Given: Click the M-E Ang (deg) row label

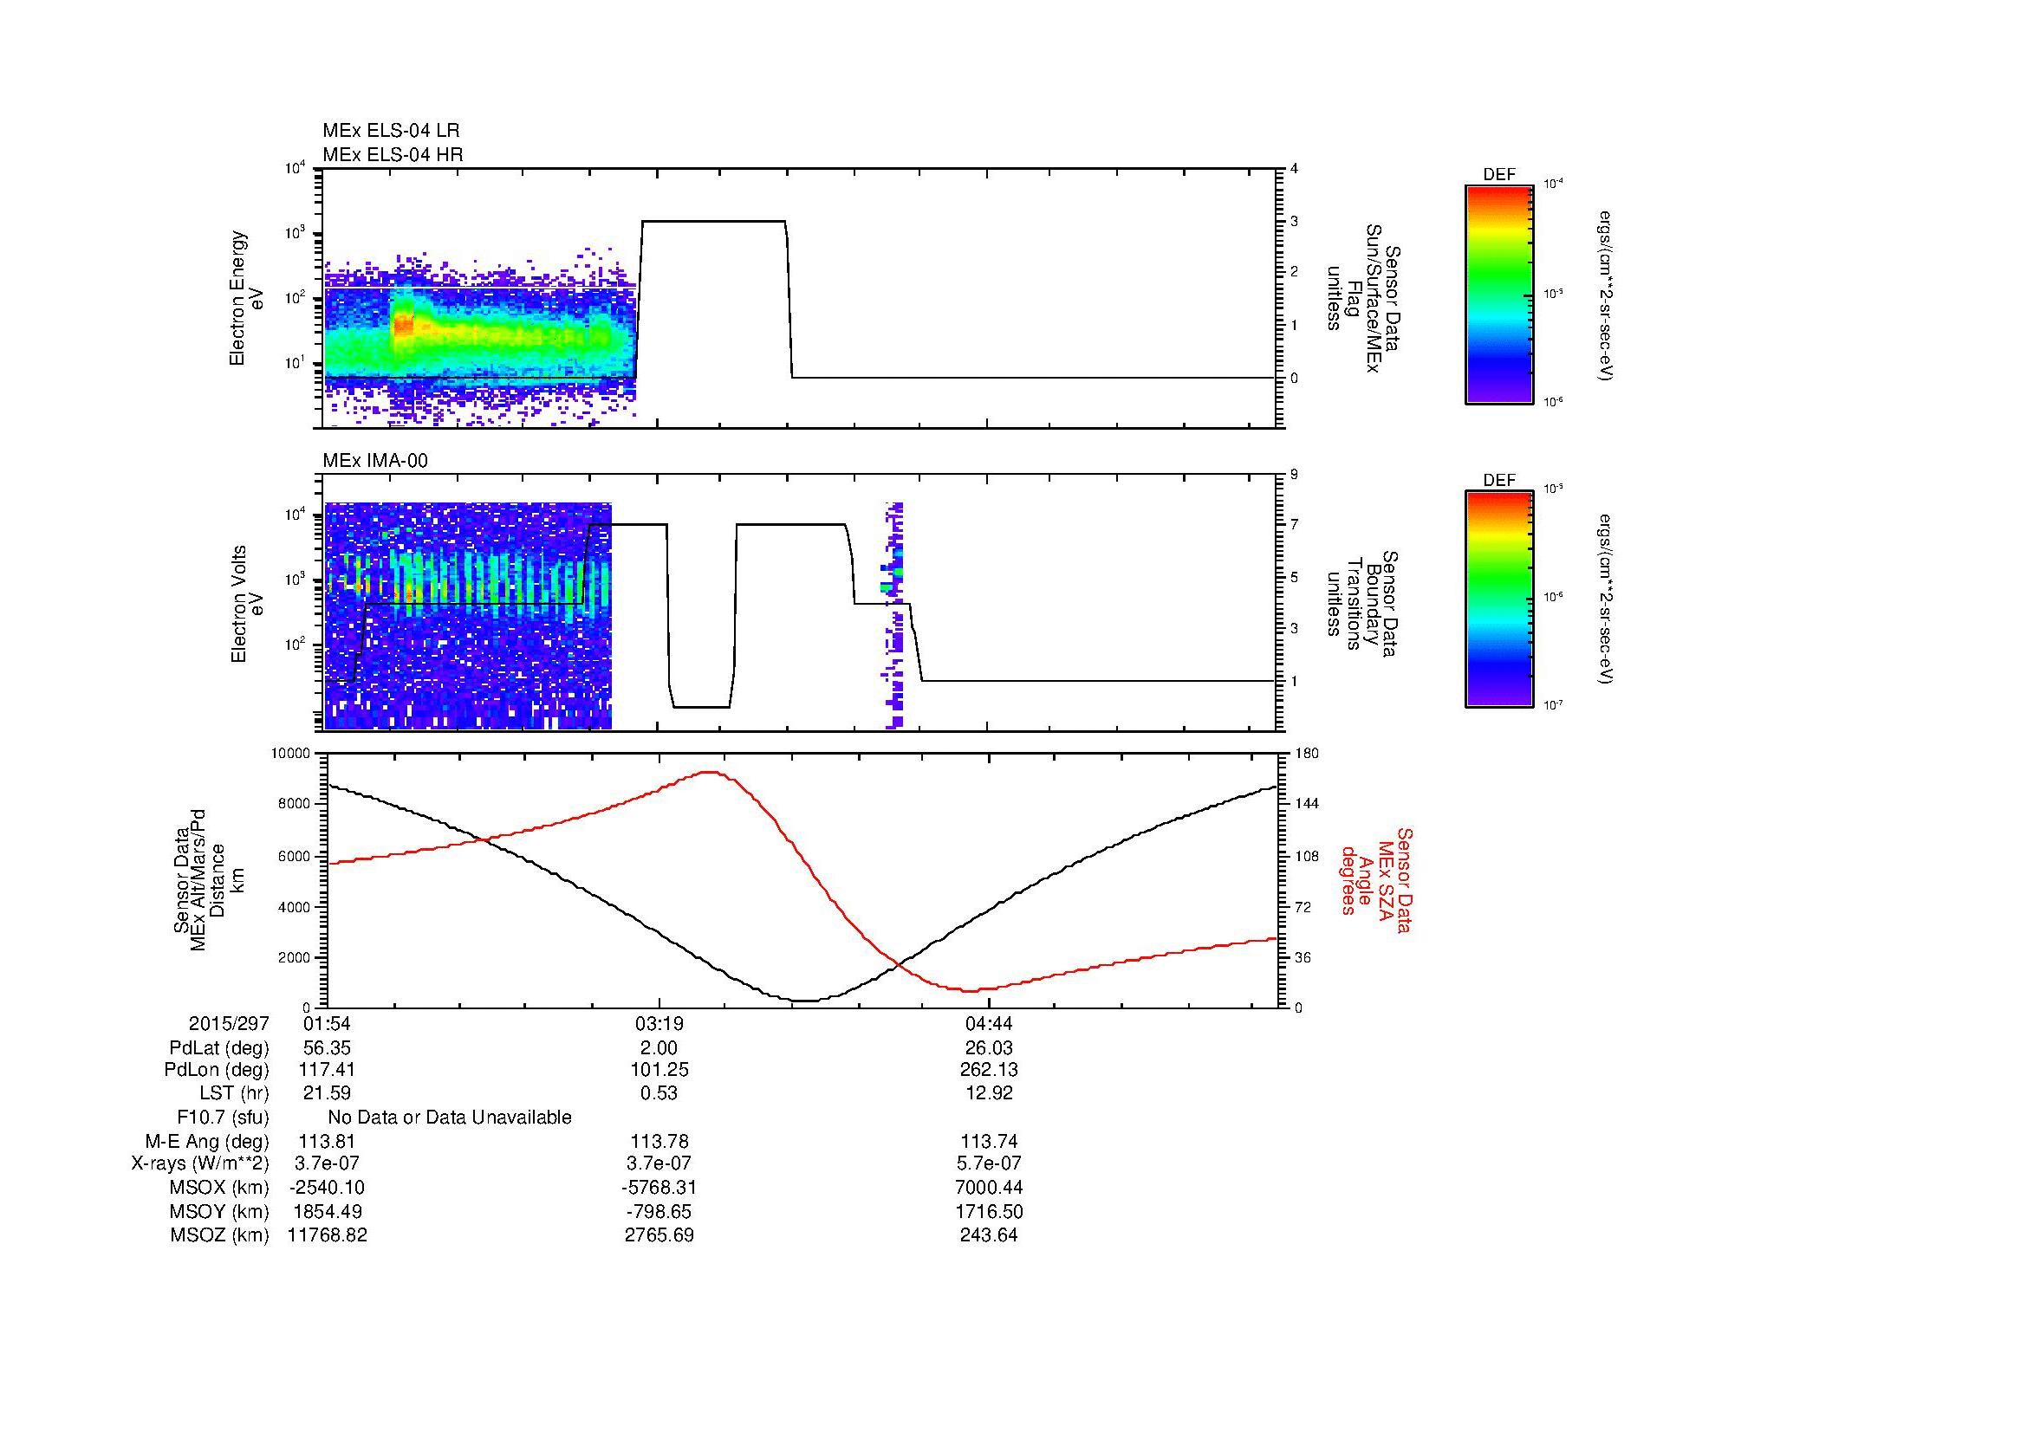Looking at the screenshot, I should (206, 1141).
